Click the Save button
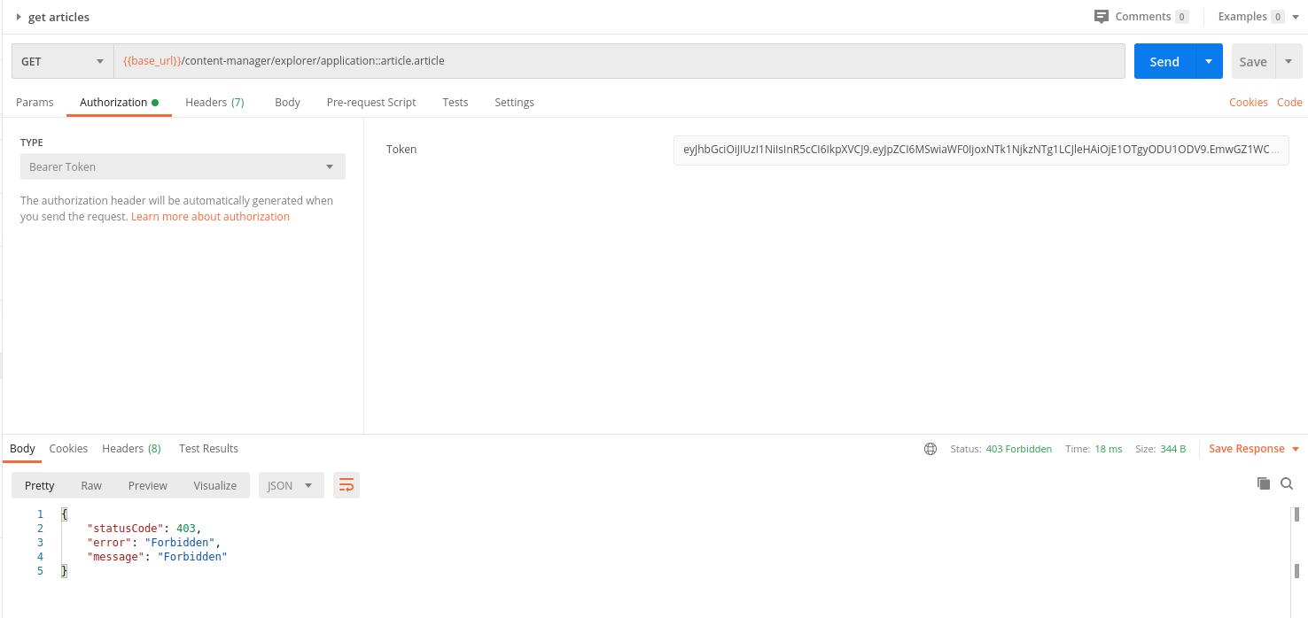1308x618 pixels. coord(1253,61)
